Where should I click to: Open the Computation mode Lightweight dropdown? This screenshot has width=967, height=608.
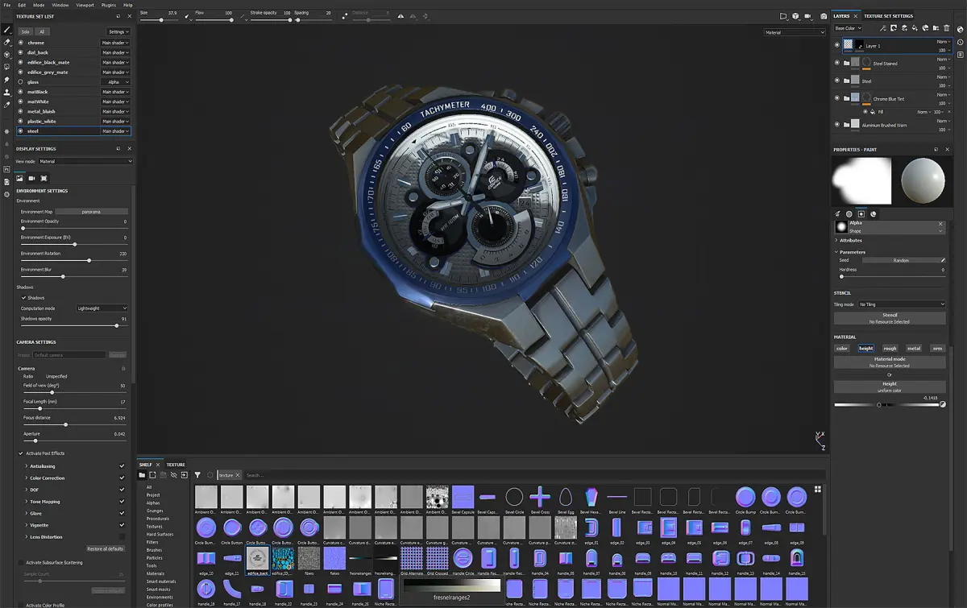pyautogui.click(x=102, y=308)
